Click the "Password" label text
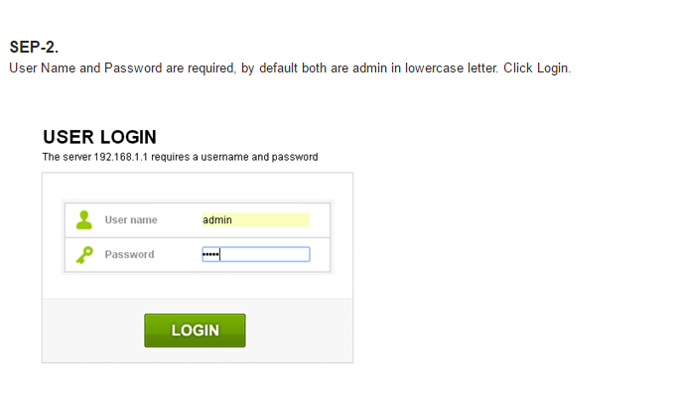Image resolution: width=675 pixels, height=400 pixels. coord(129,254)
